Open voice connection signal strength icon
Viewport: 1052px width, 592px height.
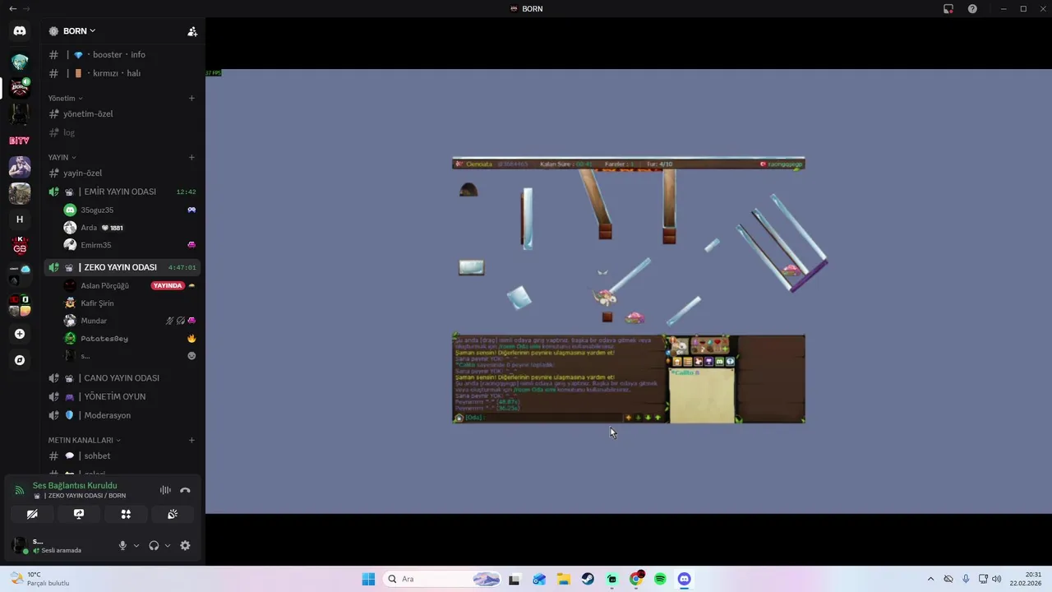[20, 490]
